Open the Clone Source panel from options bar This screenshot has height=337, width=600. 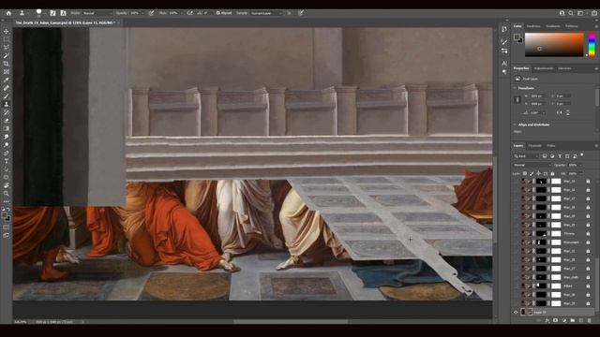63,13
